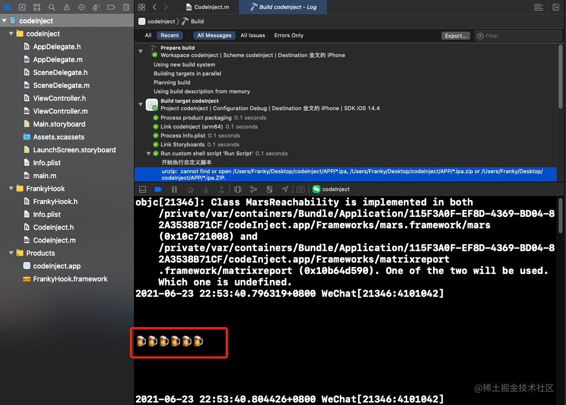Select the Errors Only filter

289,35
